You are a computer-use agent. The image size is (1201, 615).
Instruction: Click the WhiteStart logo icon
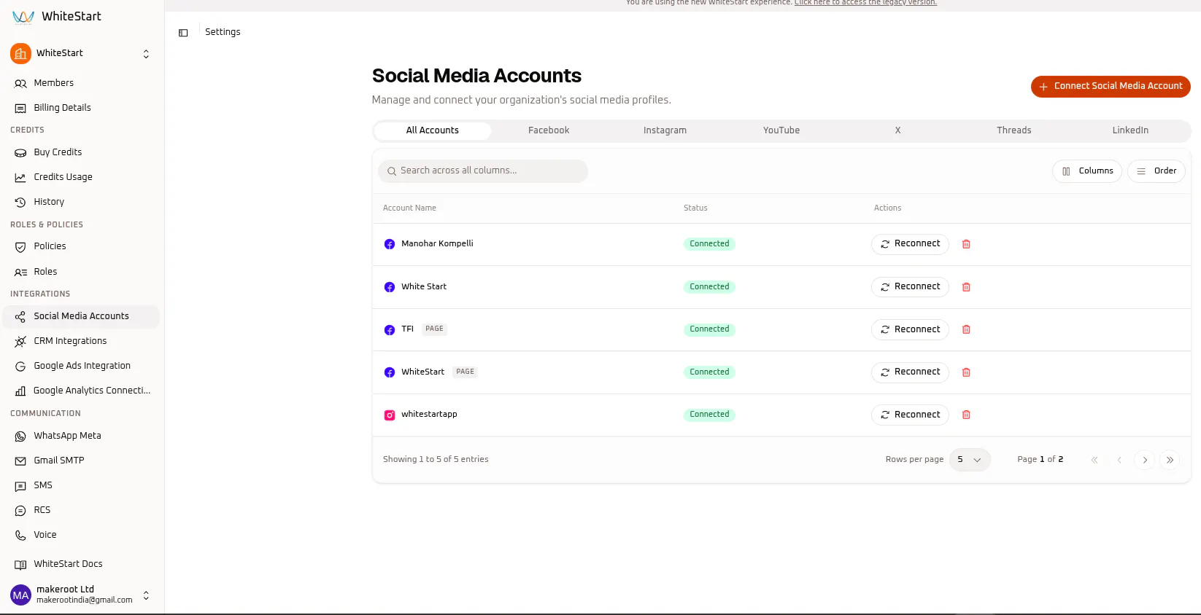pos(23,17)
